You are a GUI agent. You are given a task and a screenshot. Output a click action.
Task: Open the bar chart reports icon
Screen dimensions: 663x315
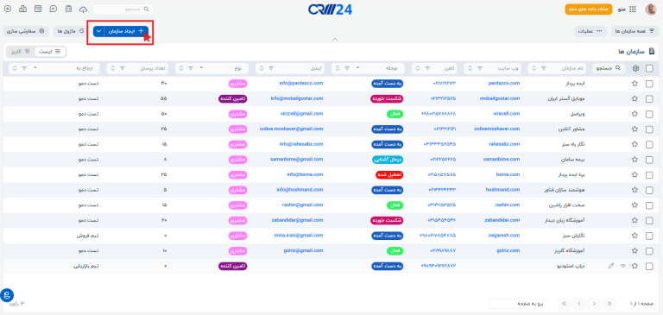point(22,9)
